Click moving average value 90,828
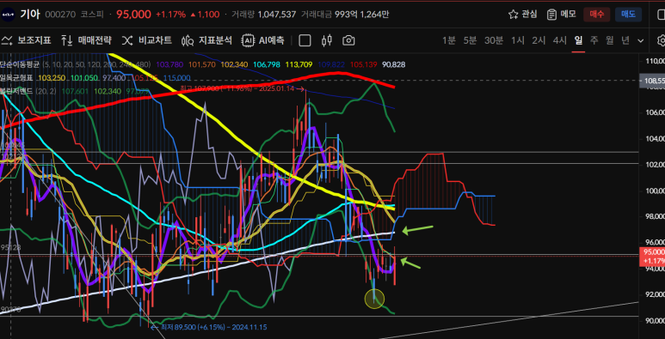The height and width of the screenshot is (339, 665). pyautogui.click(x=393, y=64)
